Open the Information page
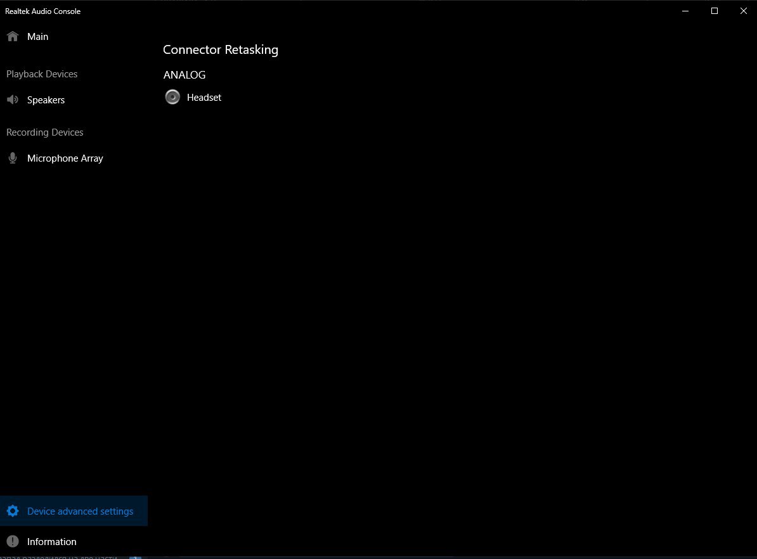The image size is (757, 559). [x=51, y=542]
